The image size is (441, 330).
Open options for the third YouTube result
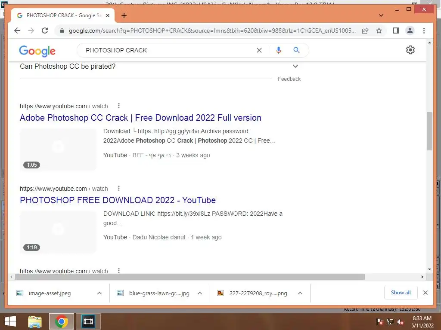119,271
